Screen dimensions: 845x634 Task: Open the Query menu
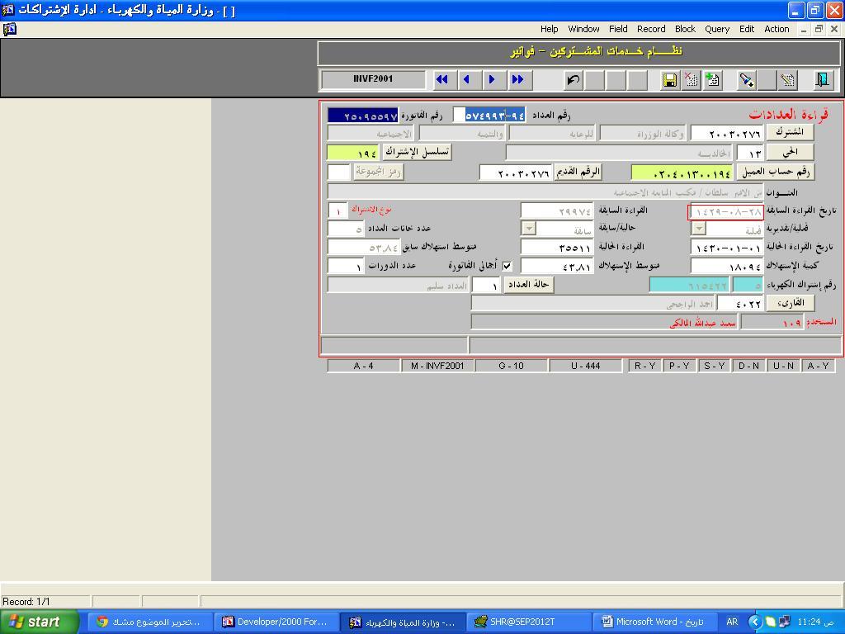[x=716, y=29]
